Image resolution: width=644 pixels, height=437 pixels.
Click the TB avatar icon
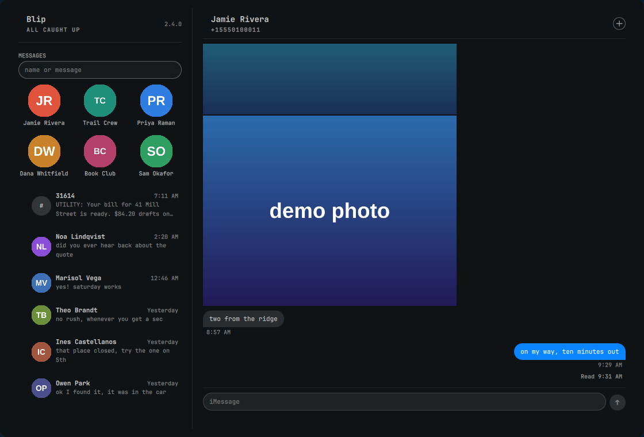tap(41, 315)
